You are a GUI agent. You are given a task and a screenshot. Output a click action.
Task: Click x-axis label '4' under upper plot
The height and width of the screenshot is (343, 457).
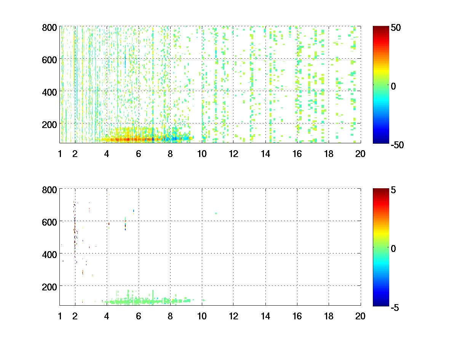coord(107,154)
